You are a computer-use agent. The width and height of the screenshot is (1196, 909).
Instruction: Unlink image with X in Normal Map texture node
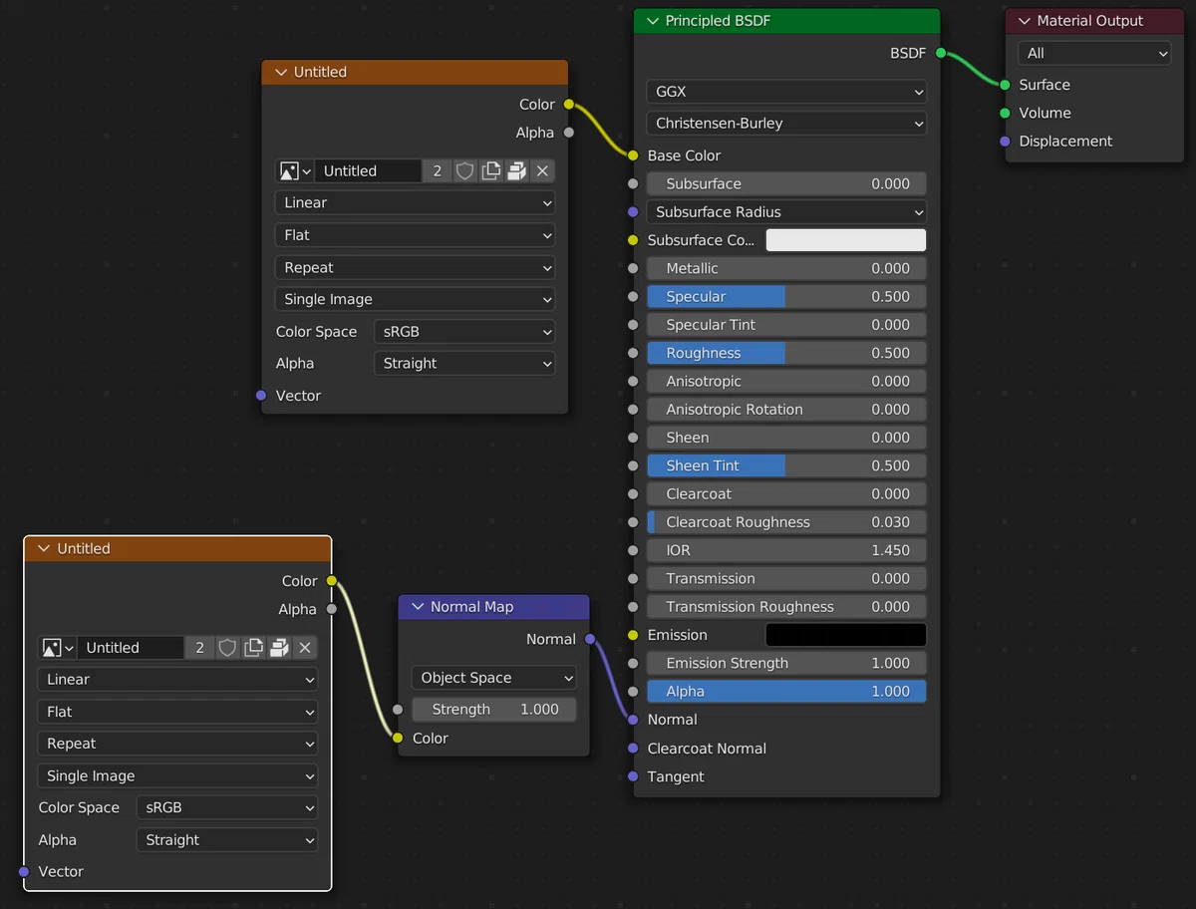[305, 648]
